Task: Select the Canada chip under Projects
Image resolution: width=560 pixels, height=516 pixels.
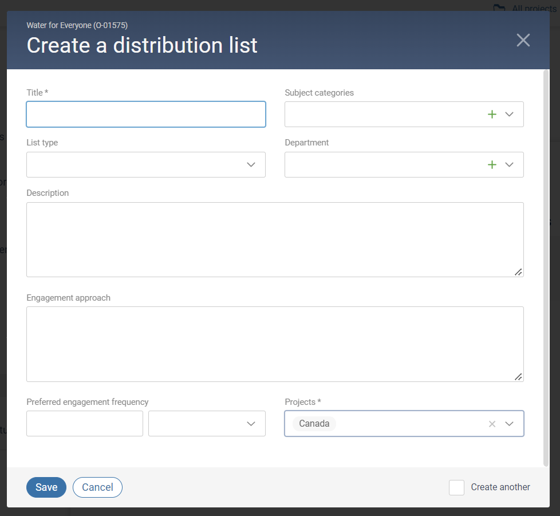Action: tap(314, 424)
